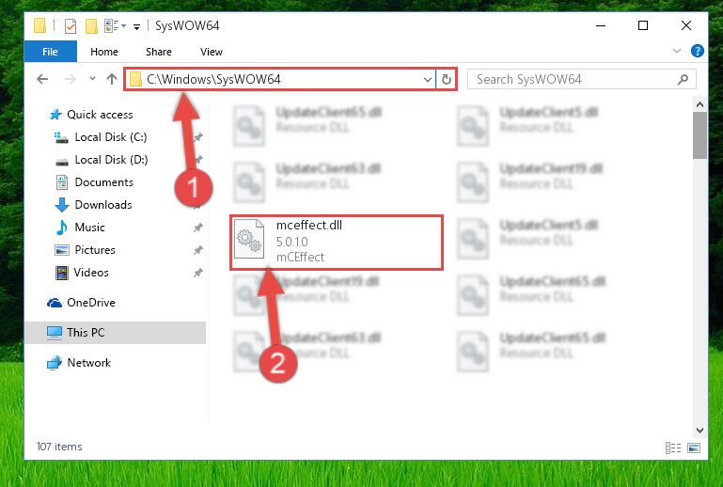Go back with the left arrow
Screen dimensions: 723x487
42,79
